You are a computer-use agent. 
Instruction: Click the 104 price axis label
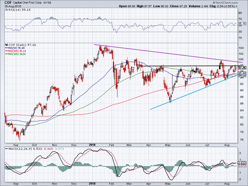click(x=241, y=48)
